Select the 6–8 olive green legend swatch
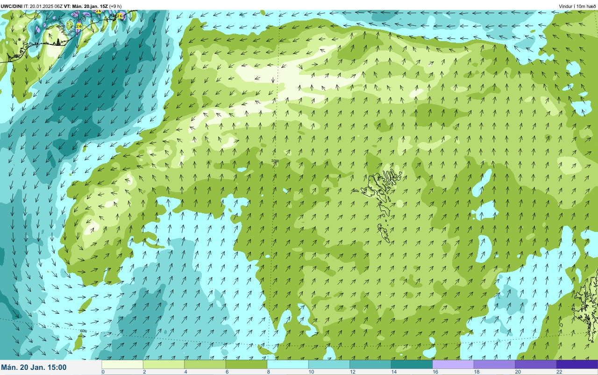Viewport: 598px width, 375px height. coord(246,364)
